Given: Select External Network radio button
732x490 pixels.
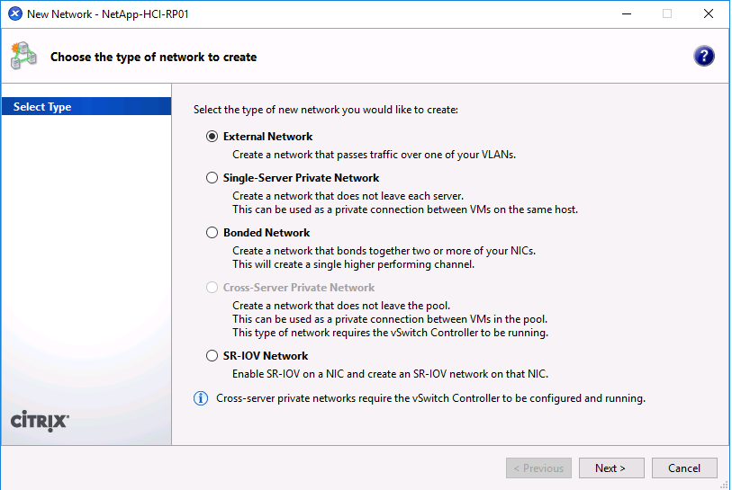Looking at the screenshot, I should 212,137.
